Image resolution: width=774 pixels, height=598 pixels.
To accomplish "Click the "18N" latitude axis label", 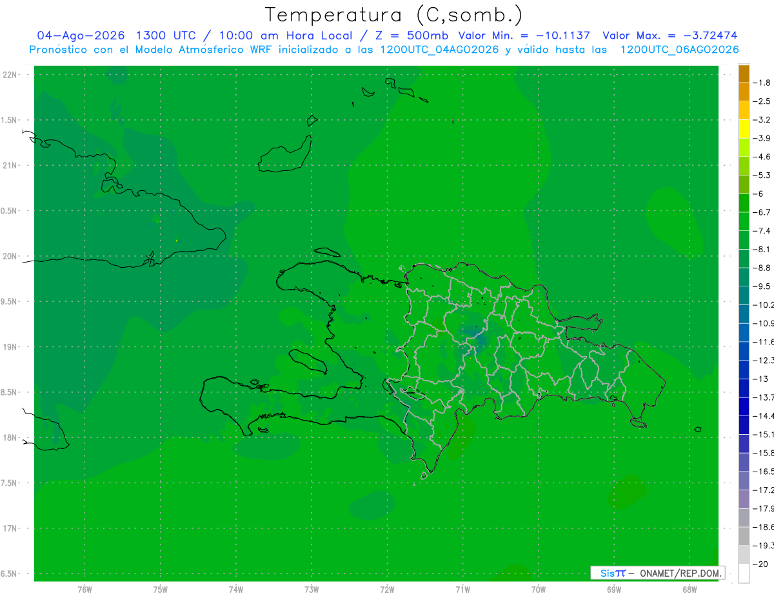I will tap(10, 438).
